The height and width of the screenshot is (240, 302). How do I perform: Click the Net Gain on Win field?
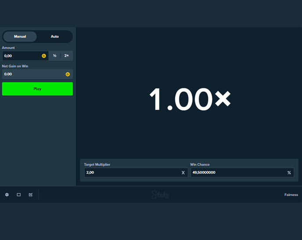pyautogui.click(x=33, y=74)
